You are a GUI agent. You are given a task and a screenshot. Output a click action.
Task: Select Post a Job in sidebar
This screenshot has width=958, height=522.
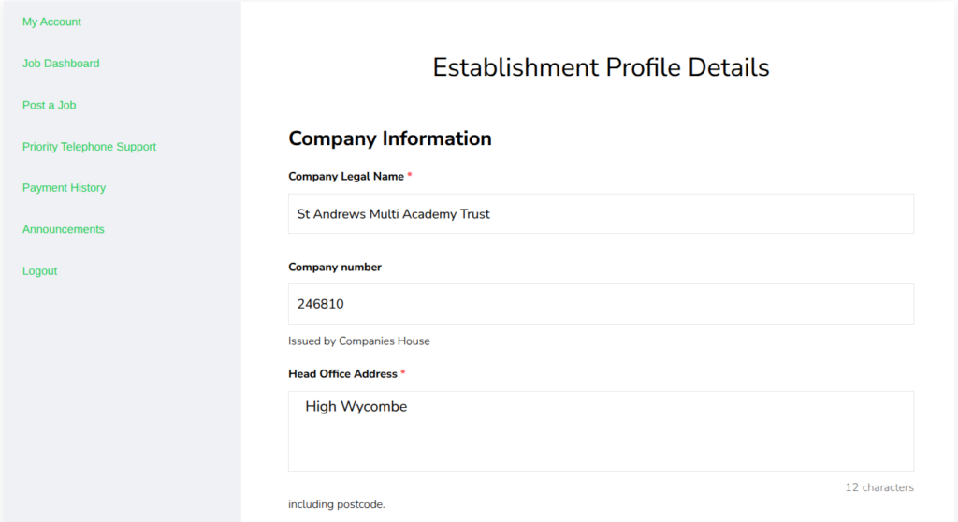tap(50, 105)
